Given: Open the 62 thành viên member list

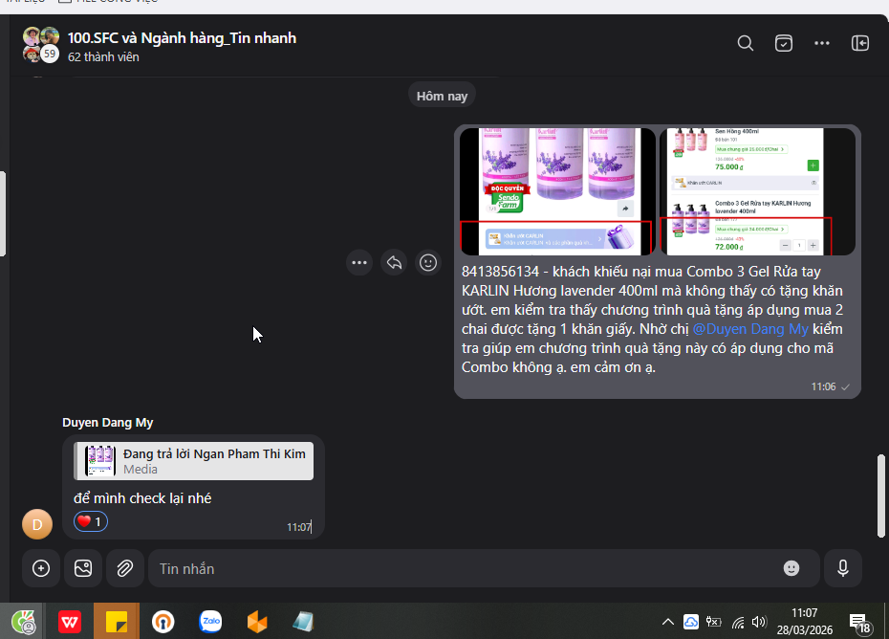Looking at the screenshot, I should [x=103, y=56].
